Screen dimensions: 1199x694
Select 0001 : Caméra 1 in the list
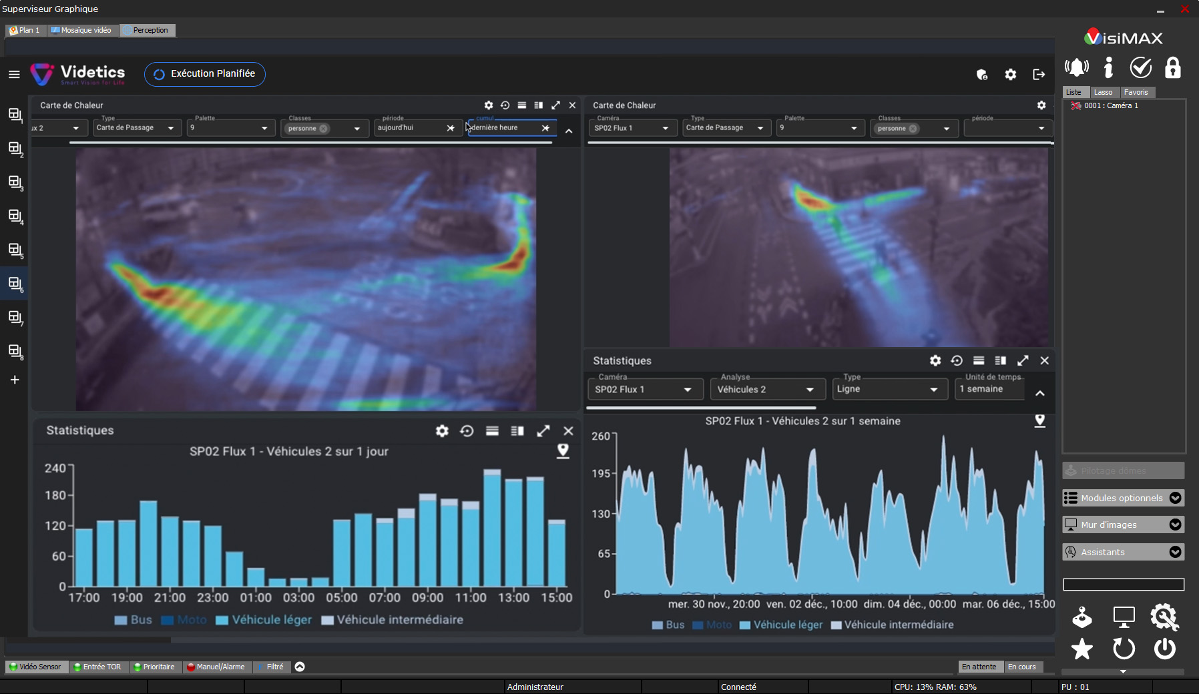click(x=1110, y=105)
